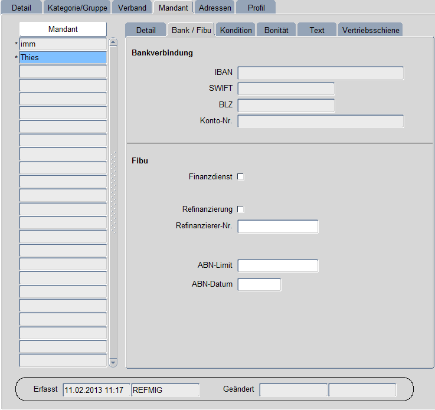Screen dimensions: 435x410
Task: Click the Mandant column header
Action: (x=63, y=29)
